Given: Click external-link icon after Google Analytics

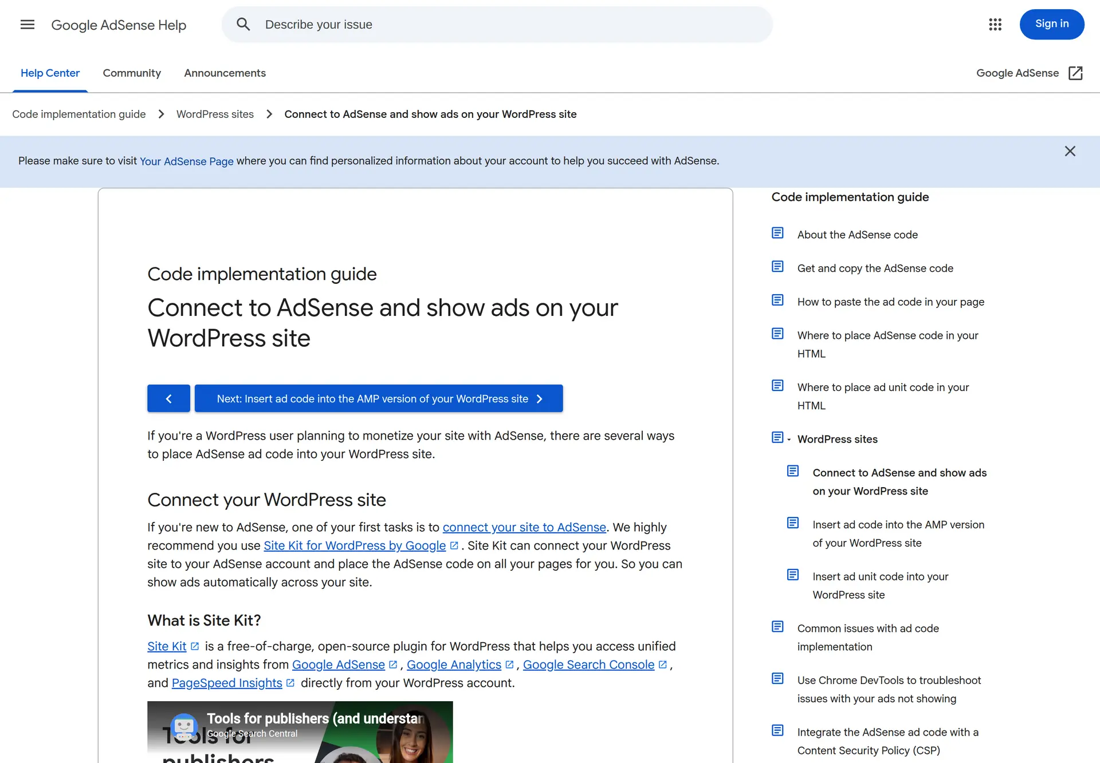Looking at the screenshot, I should click(x=509, y=665).
